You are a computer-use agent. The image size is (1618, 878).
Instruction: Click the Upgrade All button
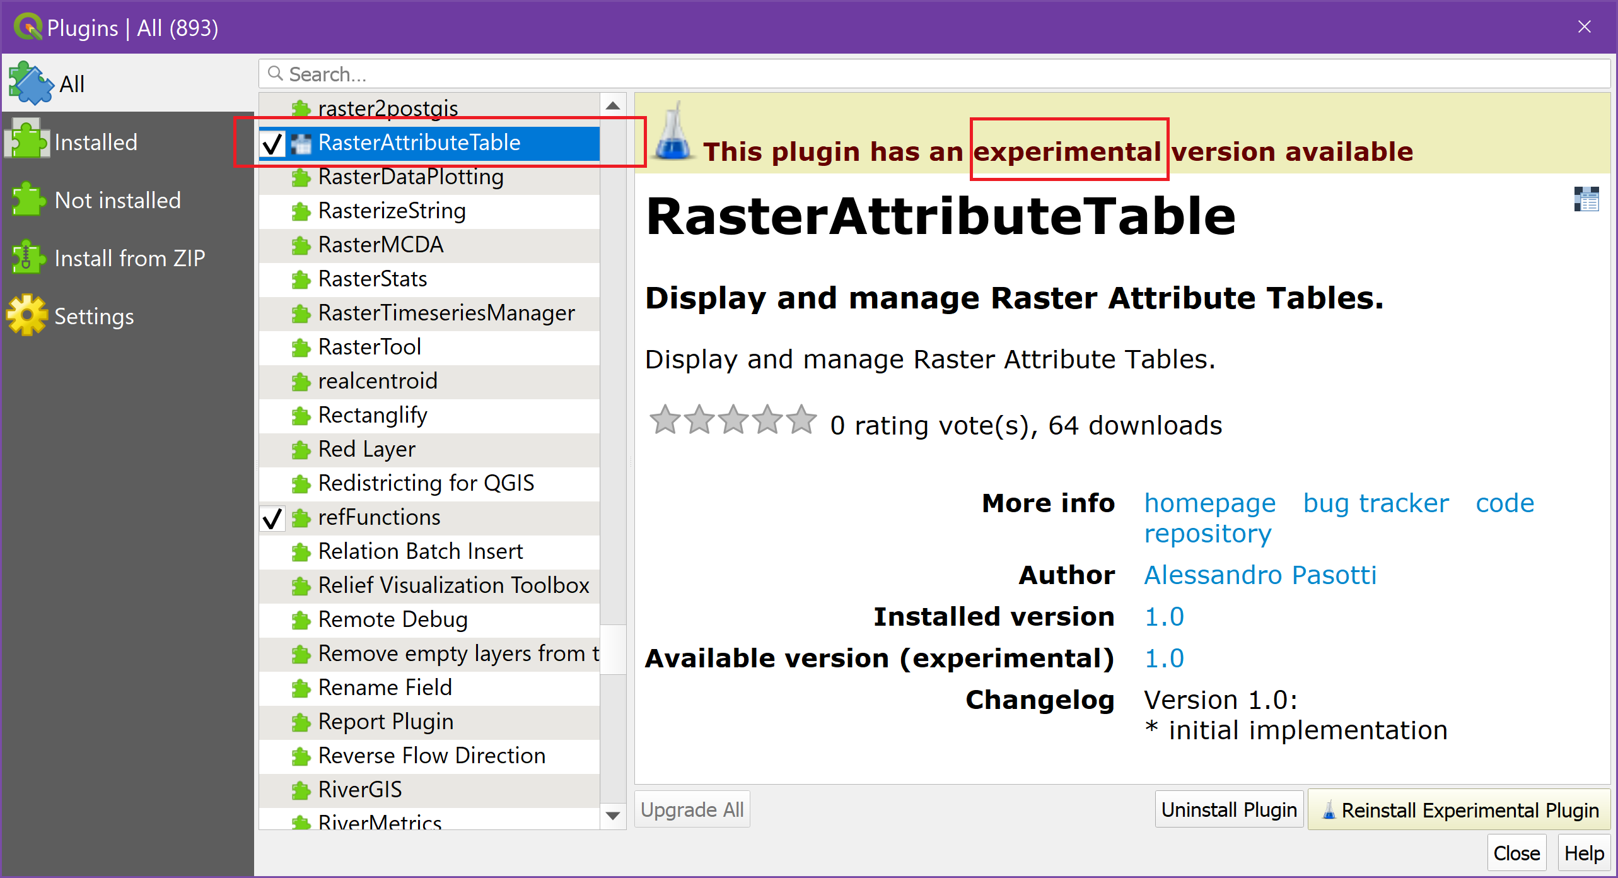pos(692,809)
